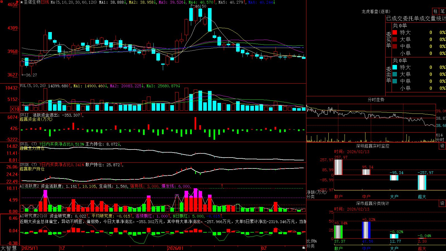Select the 12 month marker on timeline

62,248
